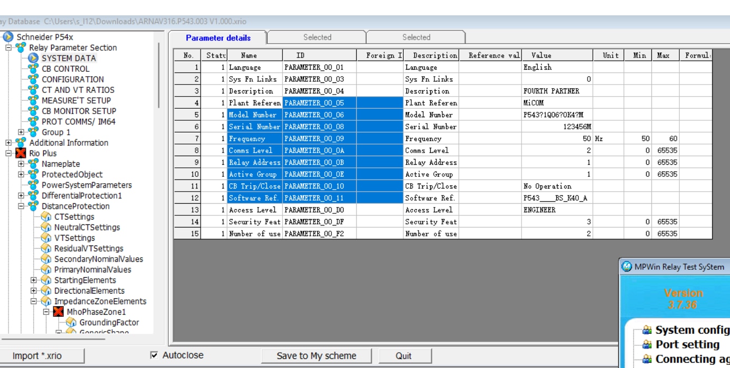Click the NeutralCTSettings block icon

click(x=46, y=227)
